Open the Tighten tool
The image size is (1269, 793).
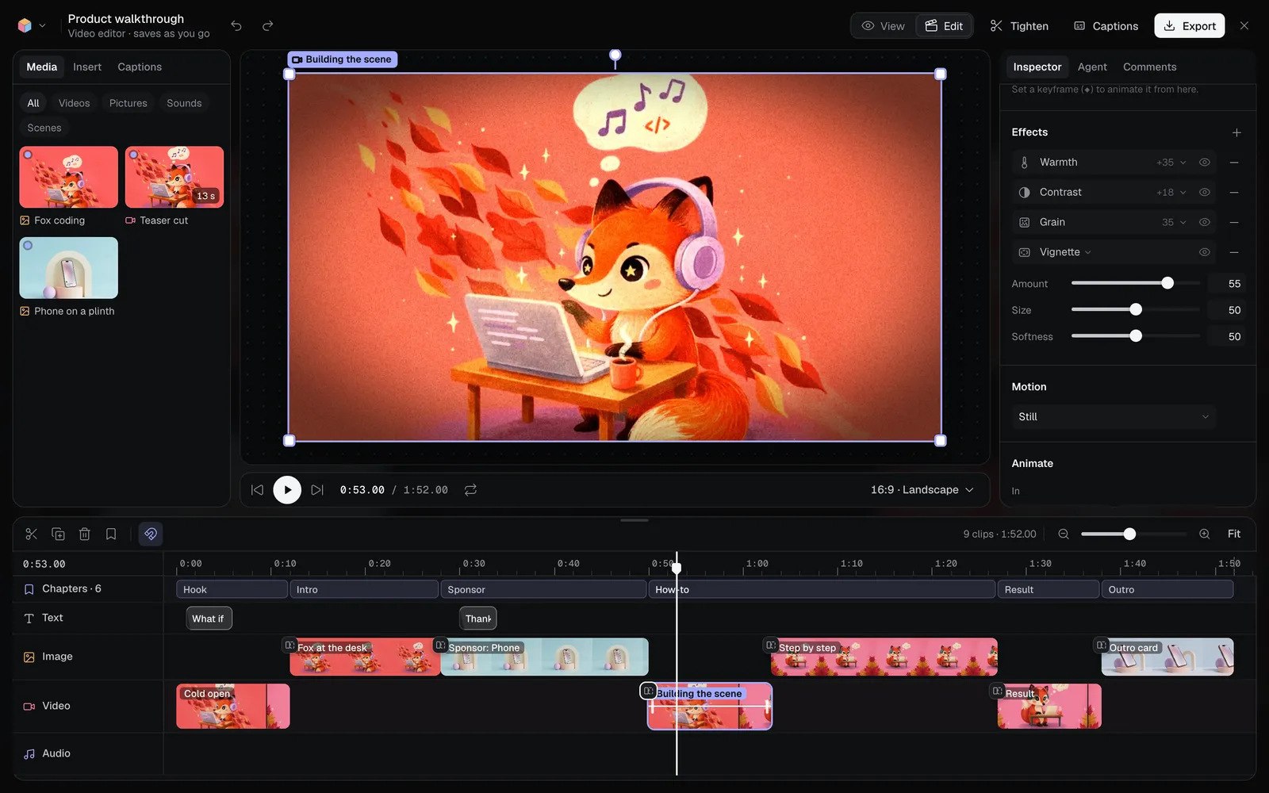point(1019,26)
